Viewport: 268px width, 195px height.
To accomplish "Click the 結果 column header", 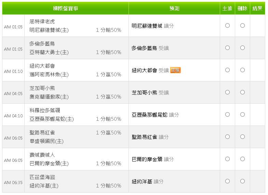I will 257,8.
